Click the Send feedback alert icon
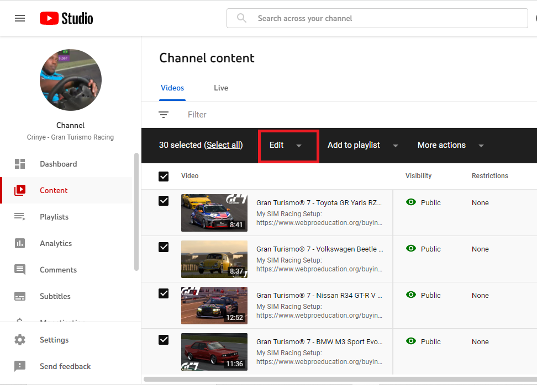 (20, 366)
